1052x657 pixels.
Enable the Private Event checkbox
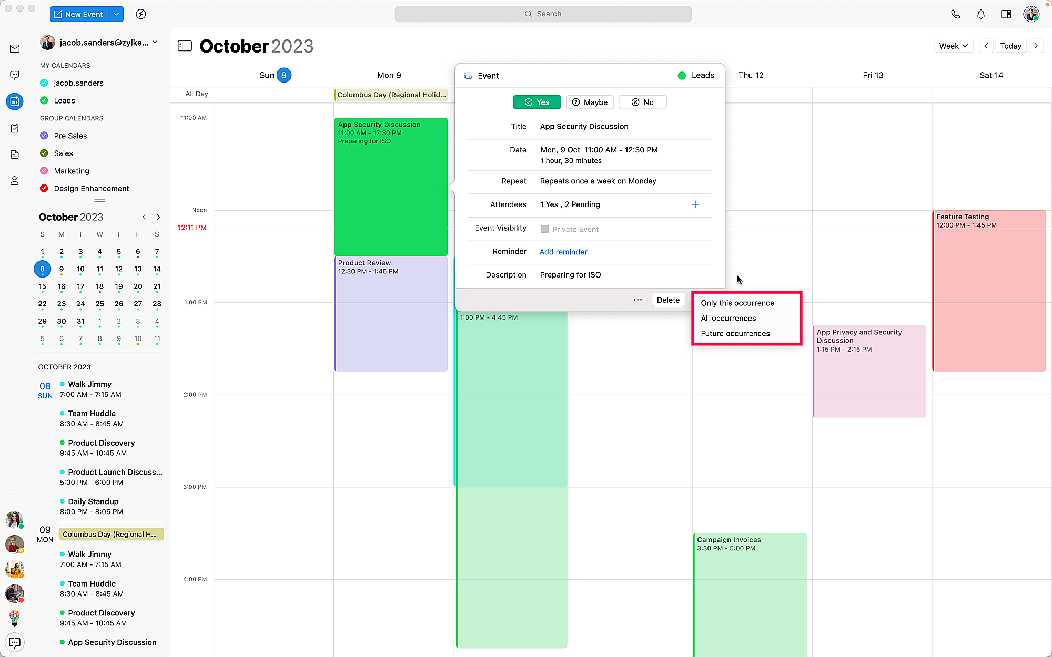tap(544, 229)
